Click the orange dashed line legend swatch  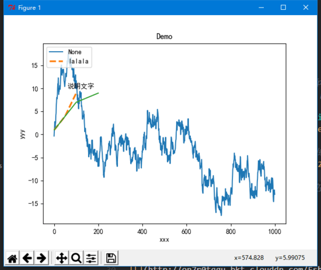[56, 61]
